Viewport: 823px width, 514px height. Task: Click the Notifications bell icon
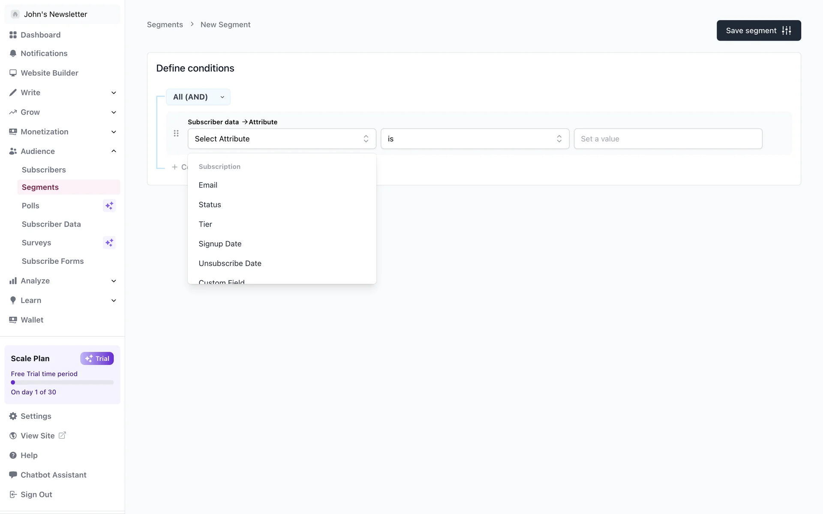pyautogui.click(x=13, y=54)
